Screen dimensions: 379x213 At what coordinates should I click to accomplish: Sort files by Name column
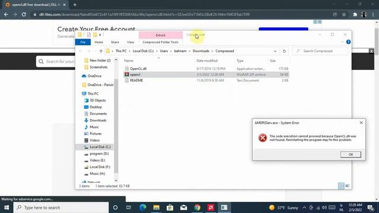(129, 61)
